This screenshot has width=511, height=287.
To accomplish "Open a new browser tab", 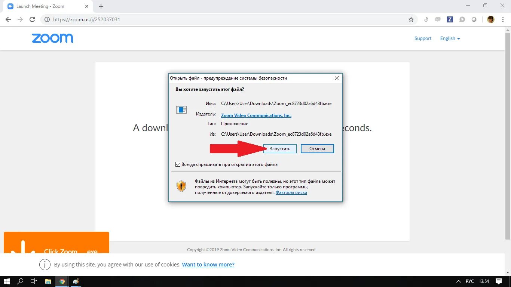I will [101, 6].
